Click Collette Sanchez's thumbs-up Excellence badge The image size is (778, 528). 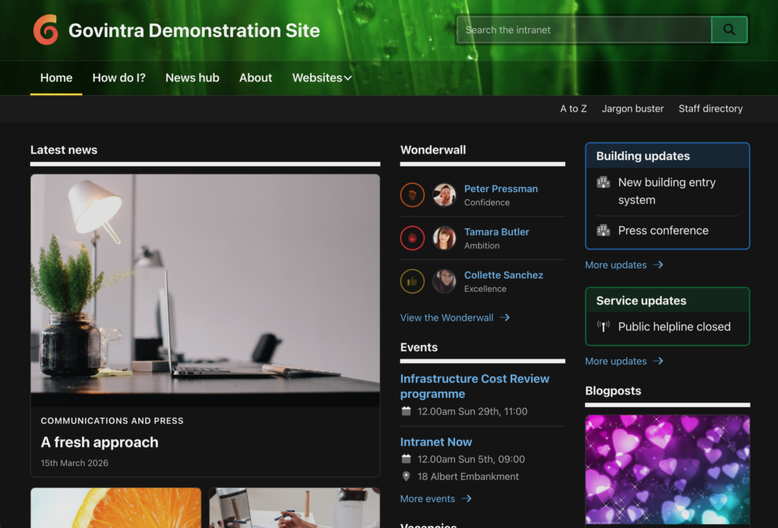click(412, 282)
